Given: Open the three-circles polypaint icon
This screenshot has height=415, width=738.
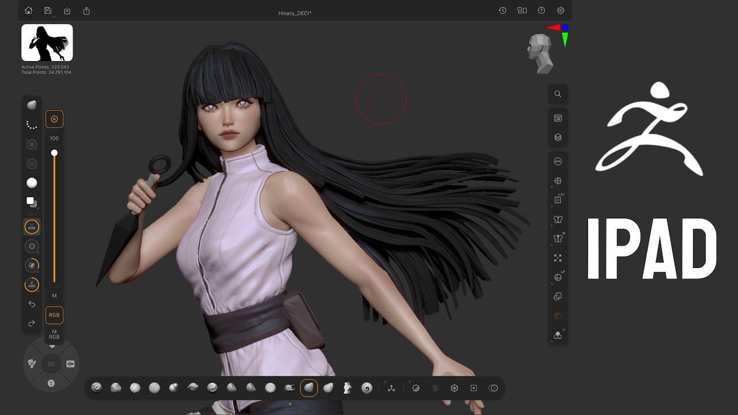Looking at the screenshot, I should (x=558, y=335).
